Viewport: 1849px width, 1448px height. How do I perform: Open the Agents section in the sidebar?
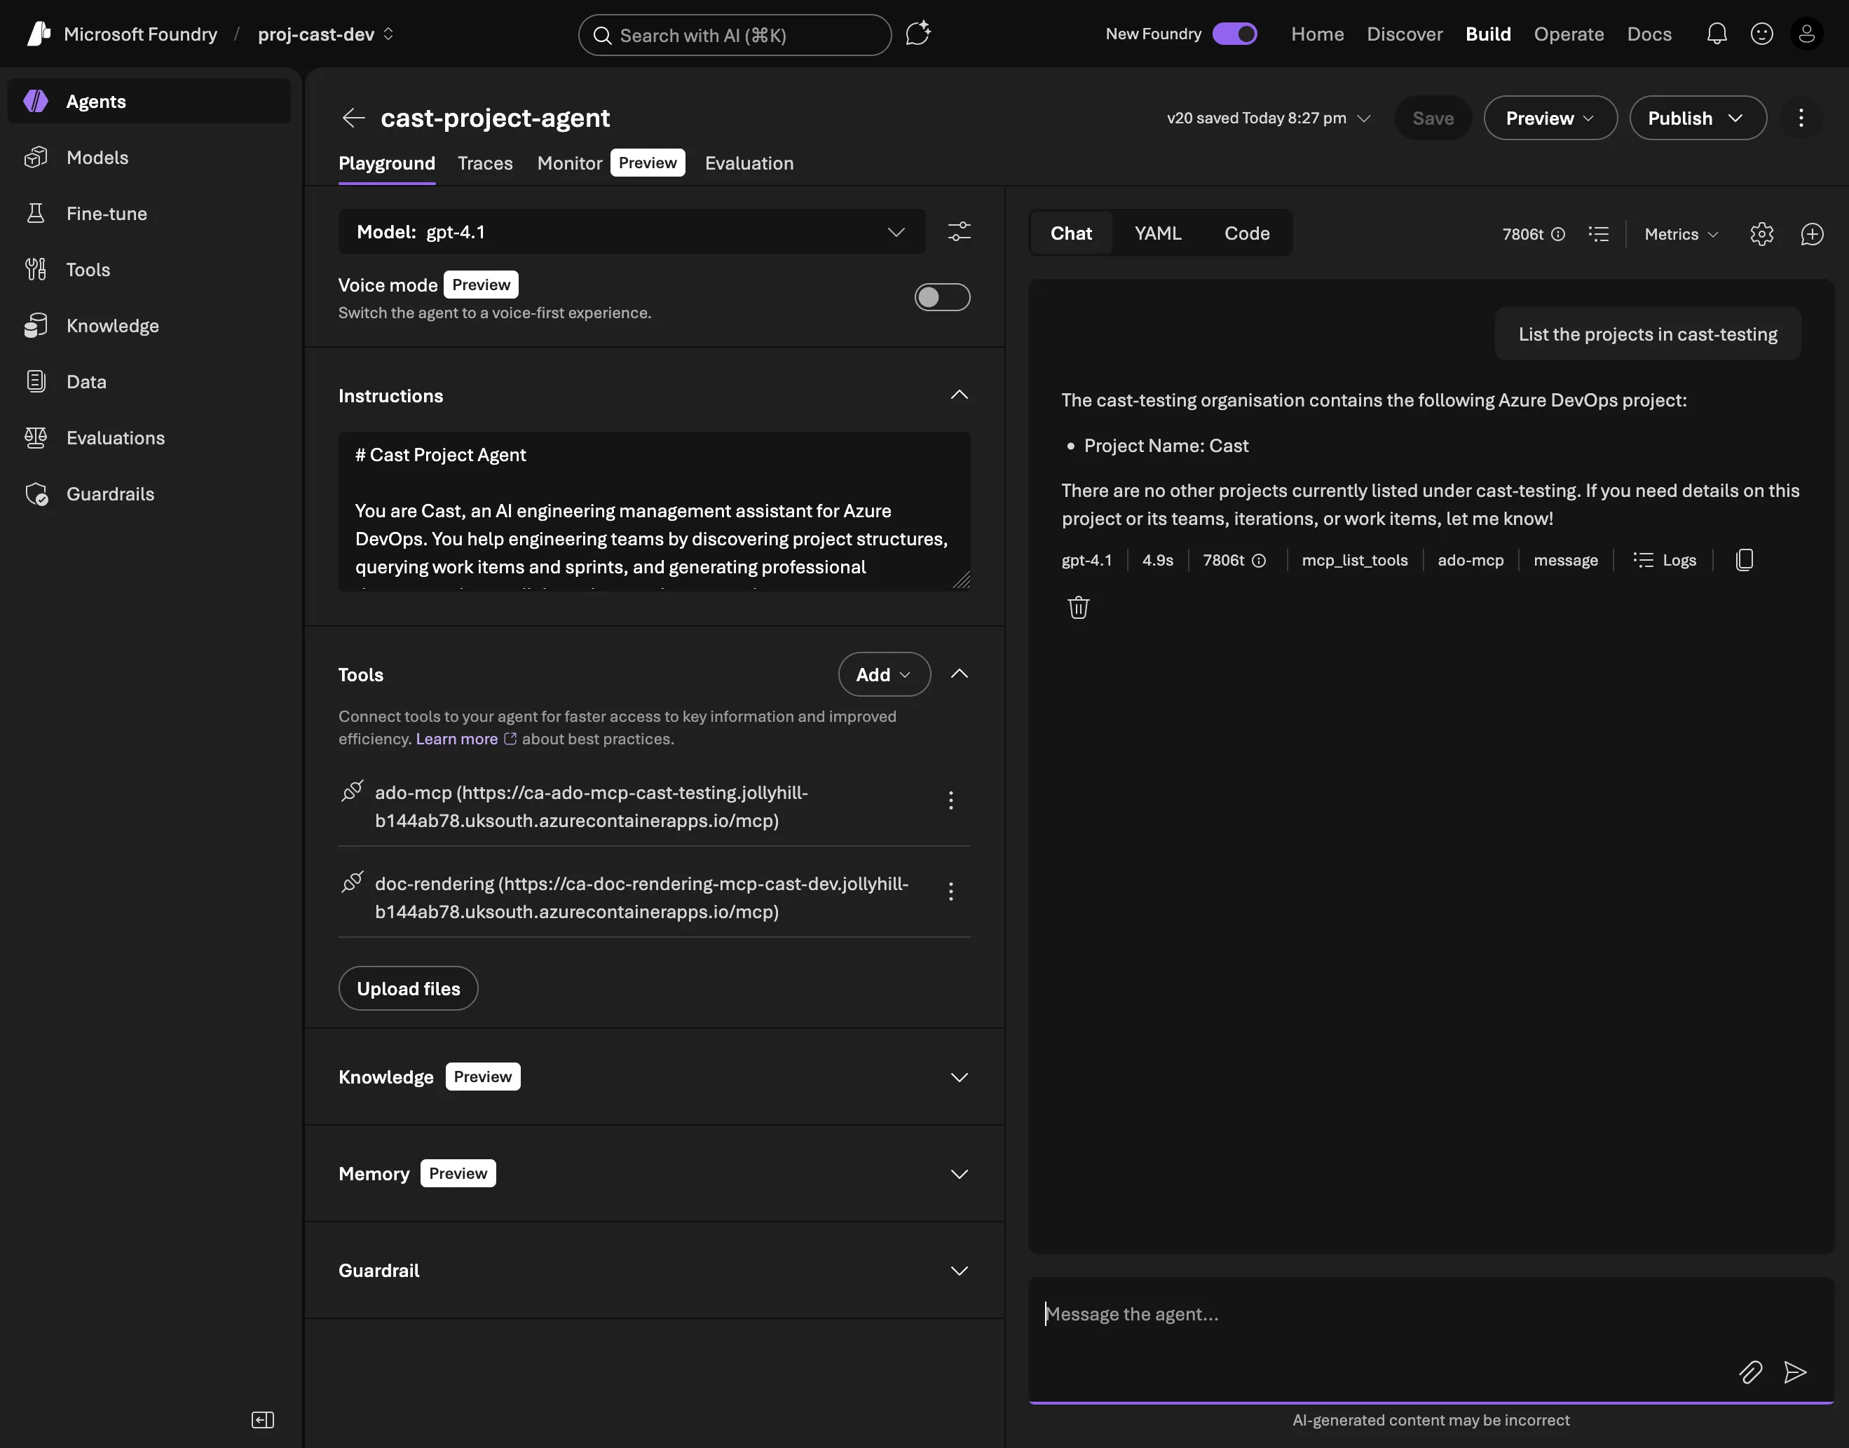pyautogui.click(x=95, y=101)
